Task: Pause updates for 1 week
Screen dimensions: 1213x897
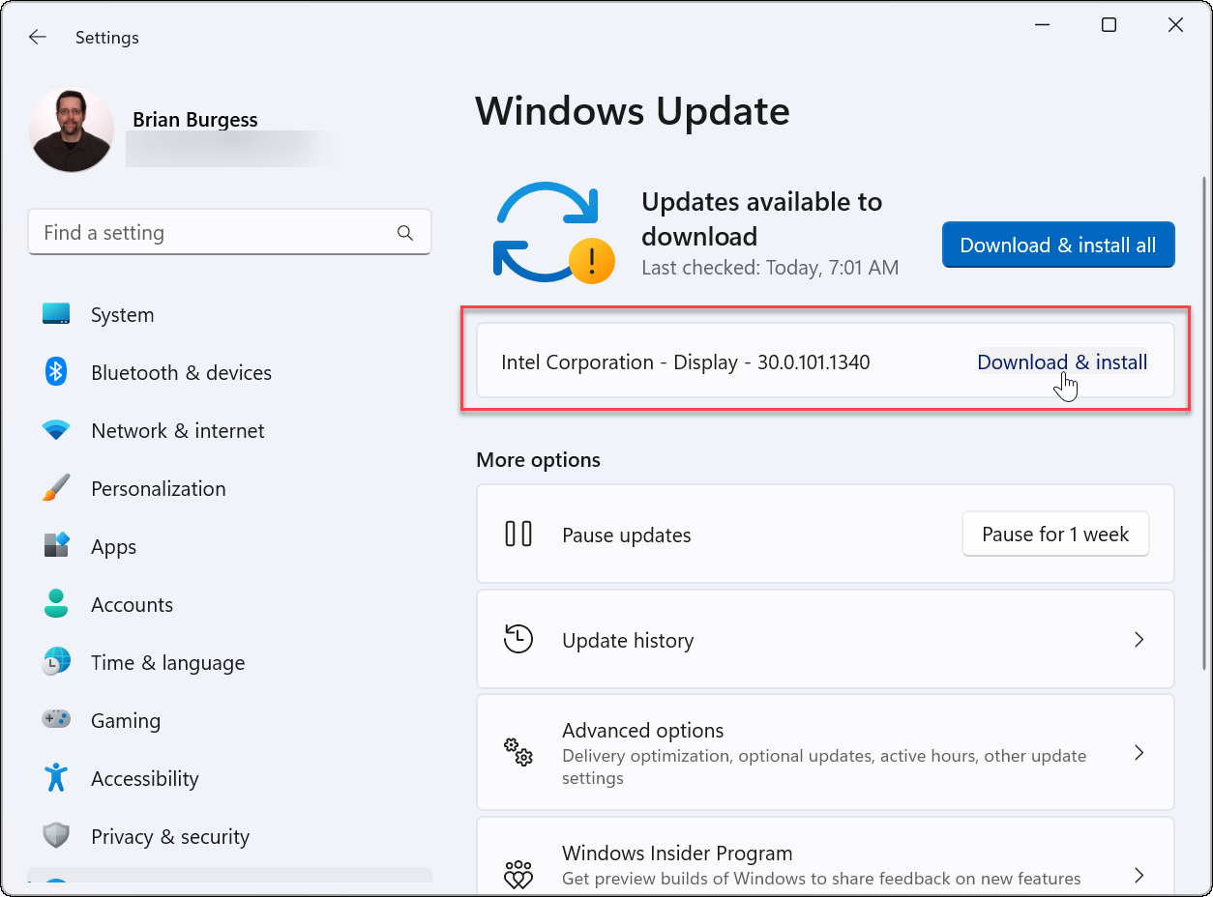Action: click(1054, 534)
